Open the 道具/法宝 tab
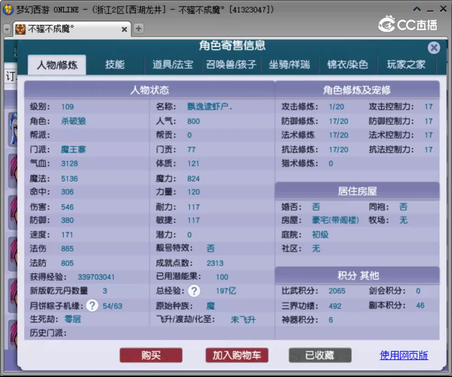Screen dimensions: 452x377 [x=173, y=65]
